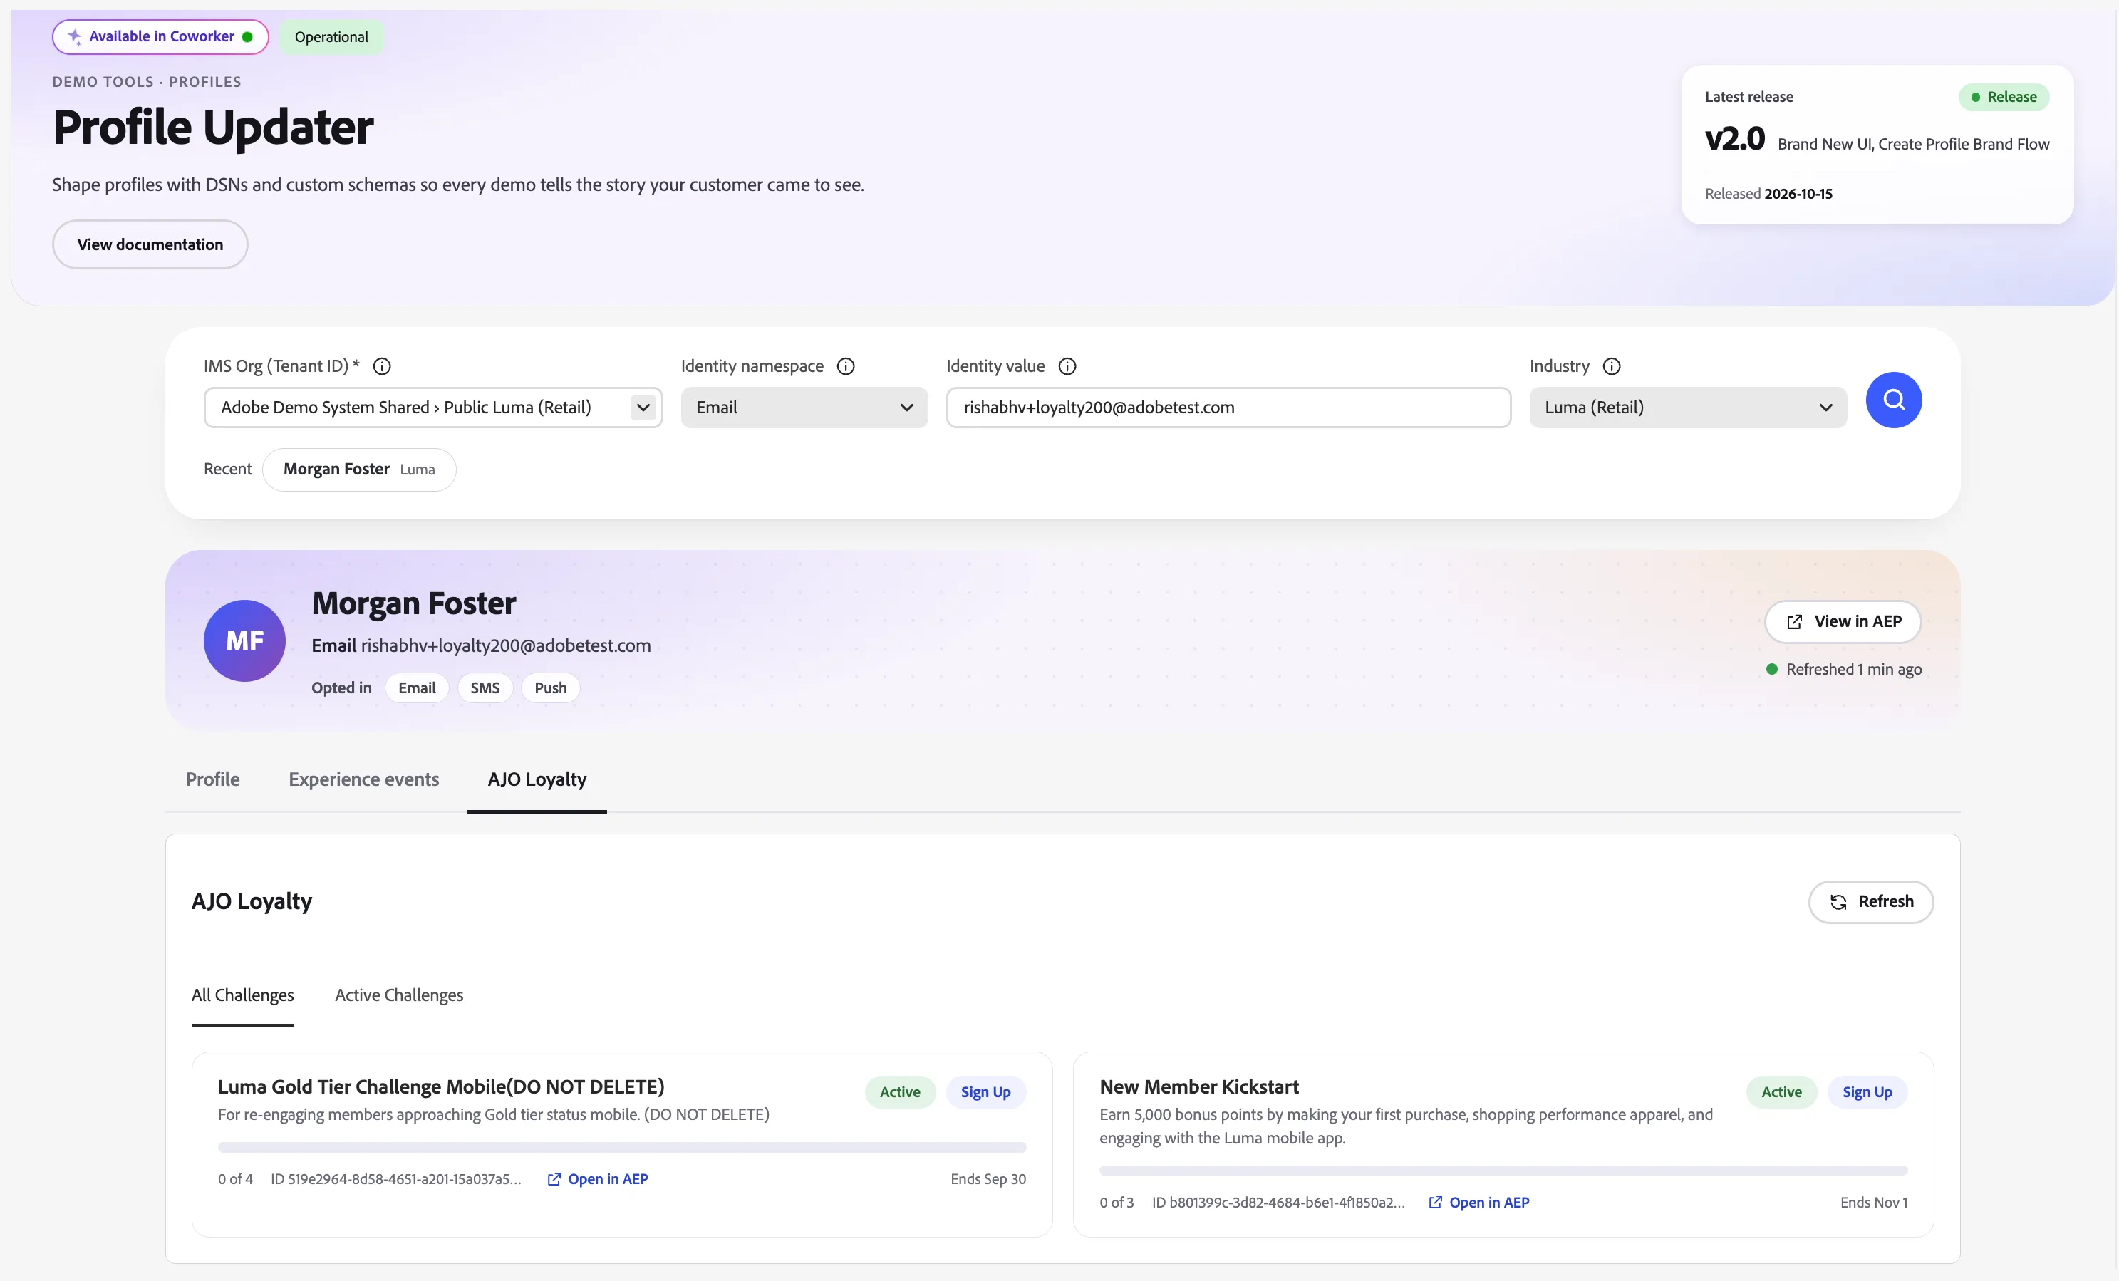Image resolution: width=2119 pixels, height=1281 pixels.
Task: Click Active badge on New Member Kickstart
Action: point(1781,1092)
